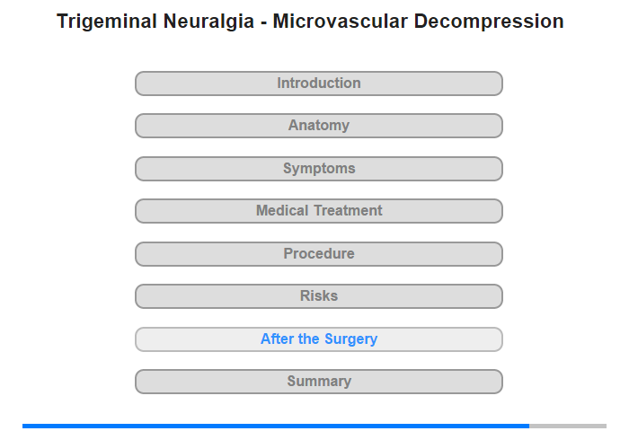
Task: Select the highlighted After the Surgery item
Action: click(x=318, y=339)
